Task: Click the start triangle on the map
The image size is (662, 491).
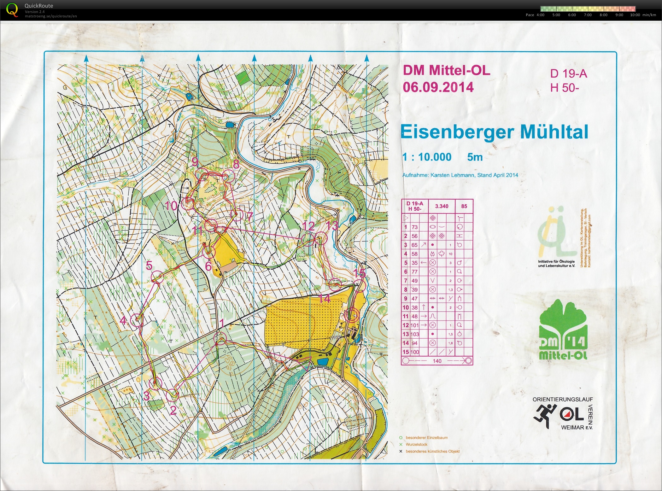Action: (x=306, y=363)
